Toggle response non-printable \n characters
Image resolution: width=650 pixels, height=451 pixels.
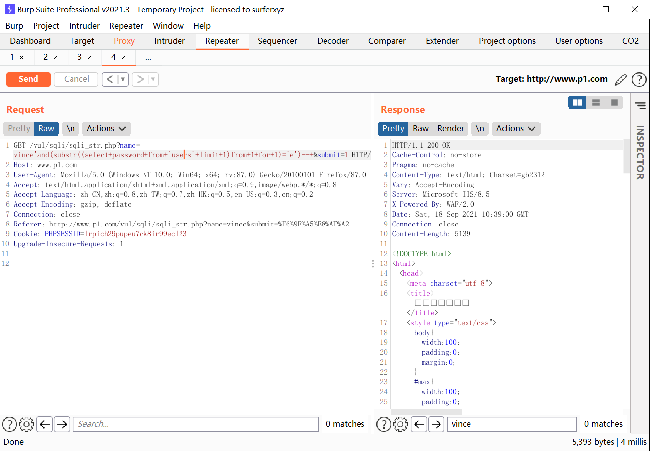pos(480,129)
